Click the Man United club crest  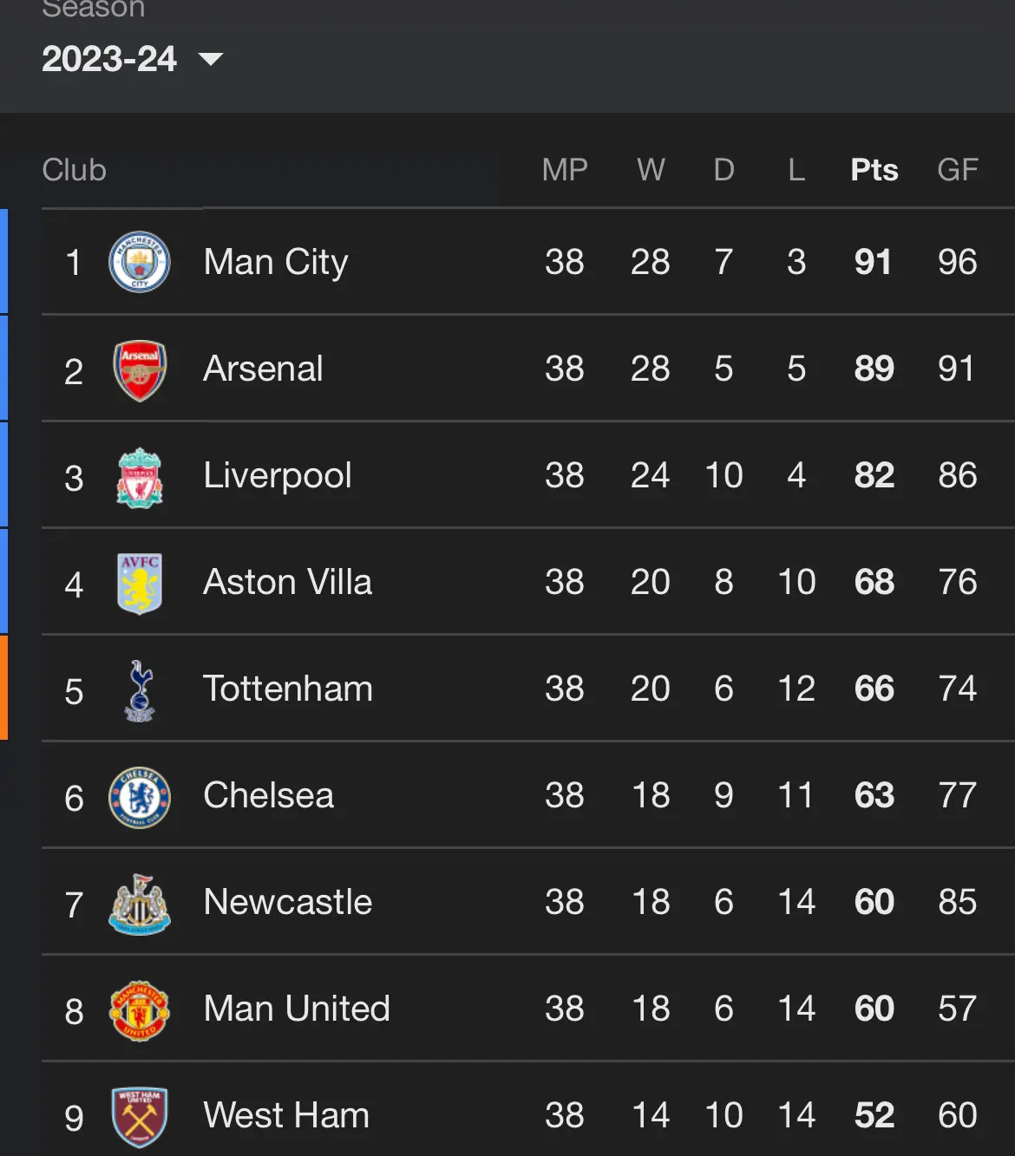[x=139, y=1010]
